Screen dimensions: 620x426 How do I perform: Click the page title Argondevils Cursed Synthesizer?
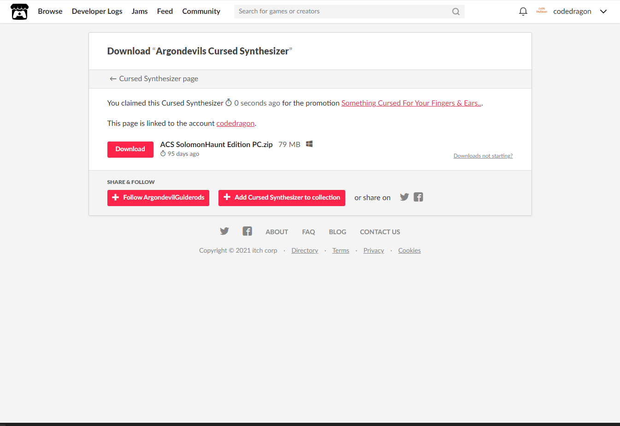(x=222, y=51)
